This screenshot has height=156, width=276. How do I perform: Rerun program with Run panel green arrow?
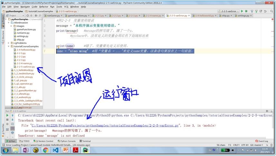(x=7, y=115)
